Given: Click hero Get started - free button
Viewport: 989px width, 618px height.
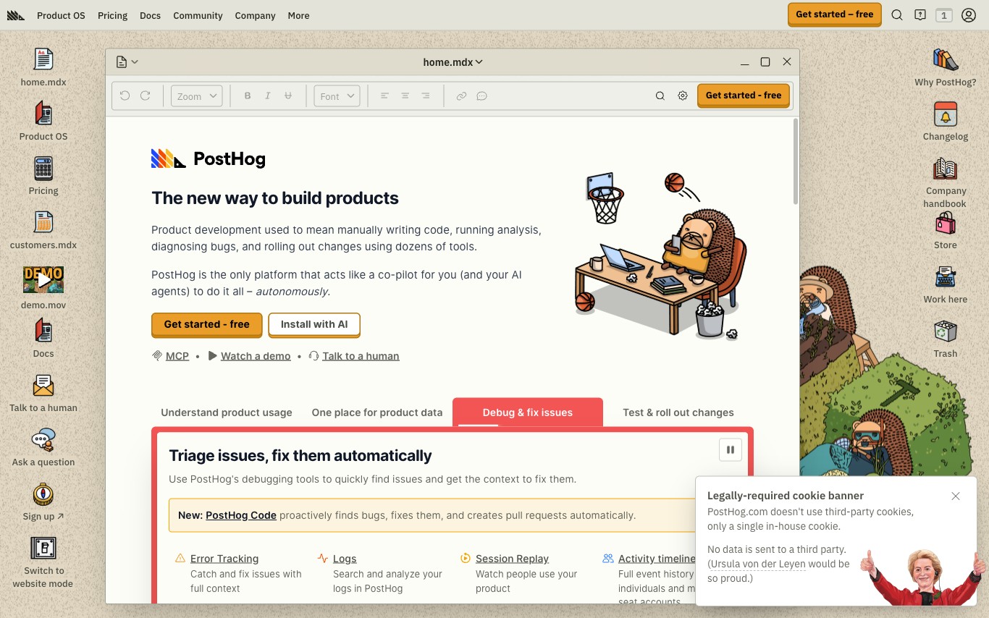Looking at the screenshot, I should (207, 325).
